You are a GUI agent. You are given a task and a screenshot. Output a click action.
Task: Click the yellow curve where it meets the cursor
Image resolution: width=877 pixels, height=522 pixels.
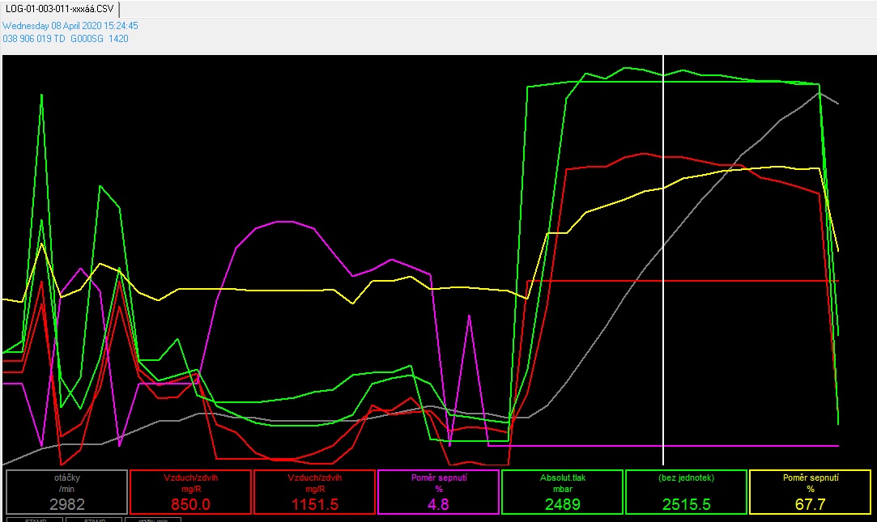coord(663,187)
